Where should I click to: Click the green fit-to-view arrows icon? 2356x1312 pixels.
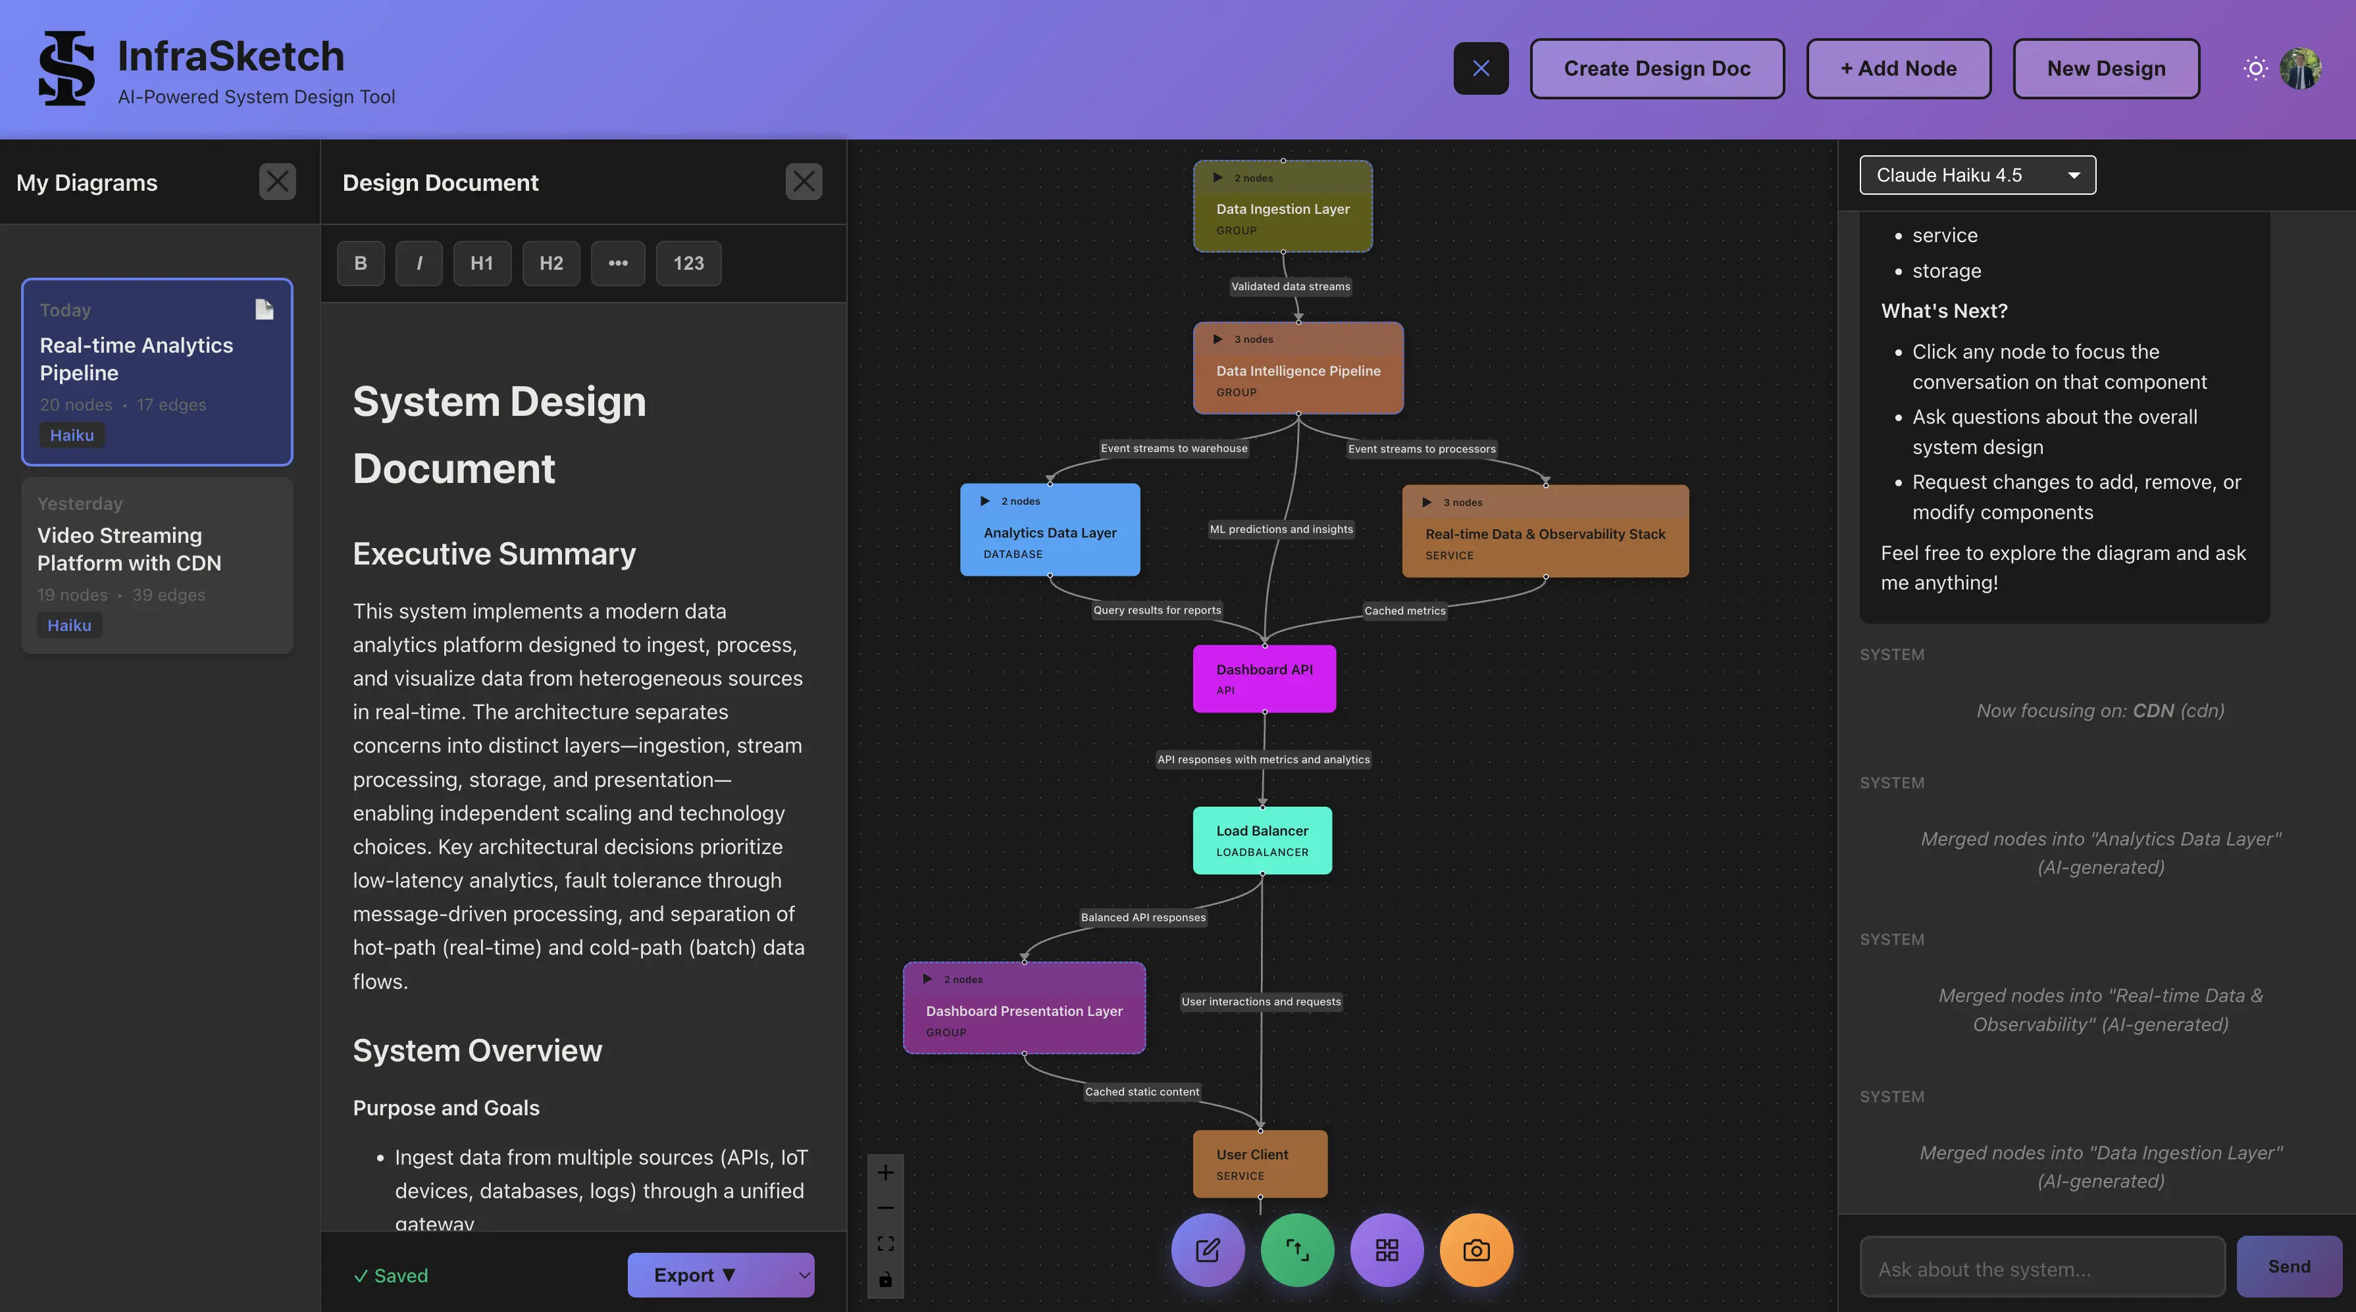(1297, 1250)
